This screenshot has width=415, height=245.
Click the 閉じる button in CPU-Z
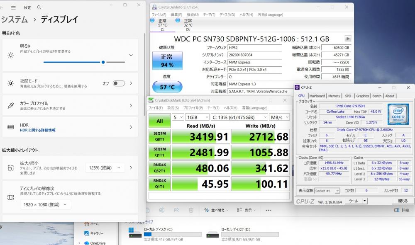click(x=402, y=201)
